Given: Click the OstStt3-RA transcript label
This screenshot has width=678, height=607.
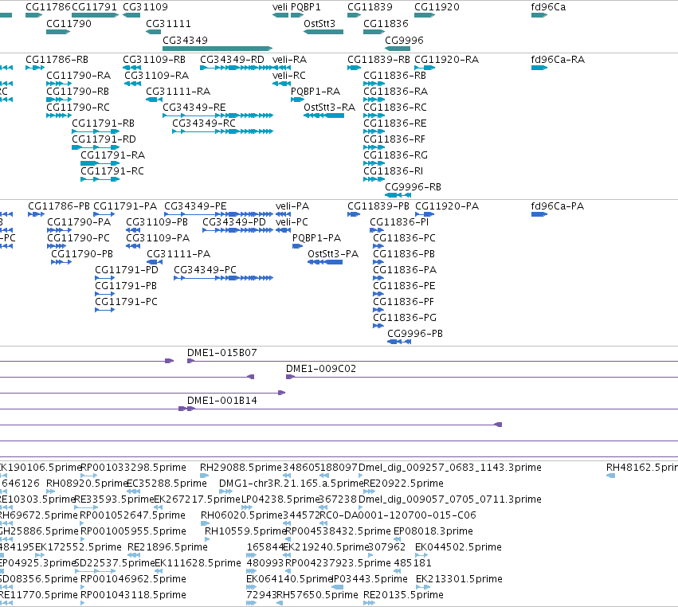Looking at the screenshot, I should click(x=330, y=108).
